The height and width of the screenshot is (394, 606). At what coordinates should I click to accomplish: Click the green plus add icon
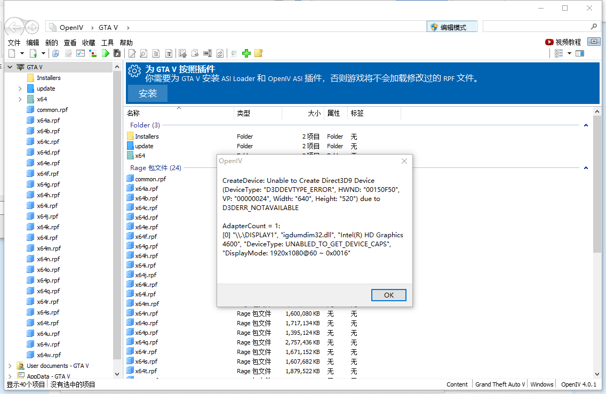click(246, 53)
